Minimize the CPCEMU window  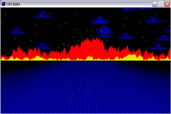click(155, 4)
